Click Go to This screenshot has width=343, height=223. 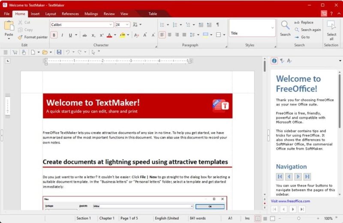[x=303, y=37]
